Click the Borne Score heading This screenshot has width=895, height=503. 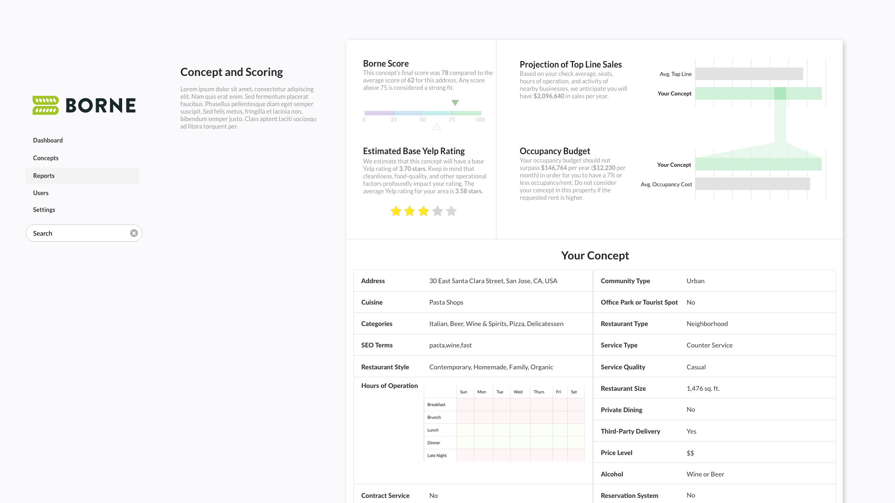386,63
